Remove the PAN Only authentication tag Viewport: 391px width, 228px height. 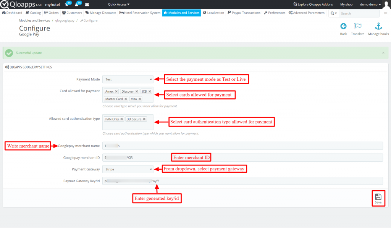121,119
